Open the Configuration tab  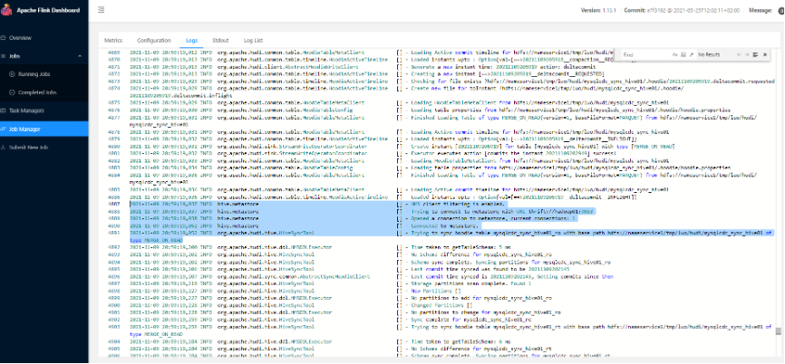pos(154,41)
